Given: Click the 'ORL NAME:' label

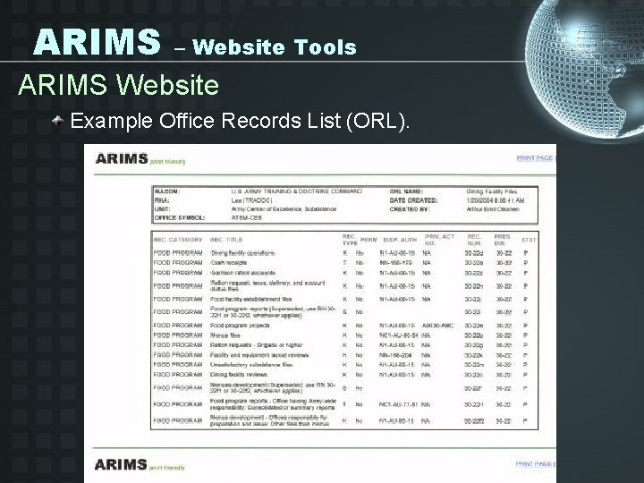Looking at the screenshot, I should [406, 191].
